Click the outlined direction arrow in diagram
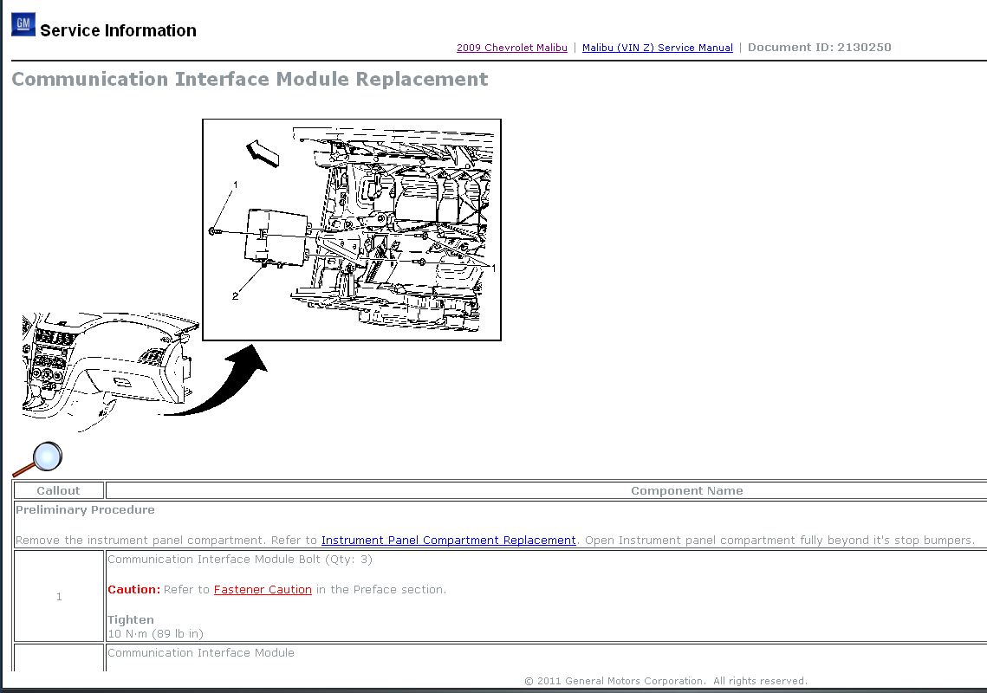Viewport: 987px width, 693px height. 262,153
